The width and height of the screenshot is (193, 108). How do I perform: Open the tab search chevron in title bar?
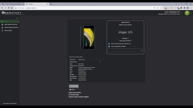177,4
